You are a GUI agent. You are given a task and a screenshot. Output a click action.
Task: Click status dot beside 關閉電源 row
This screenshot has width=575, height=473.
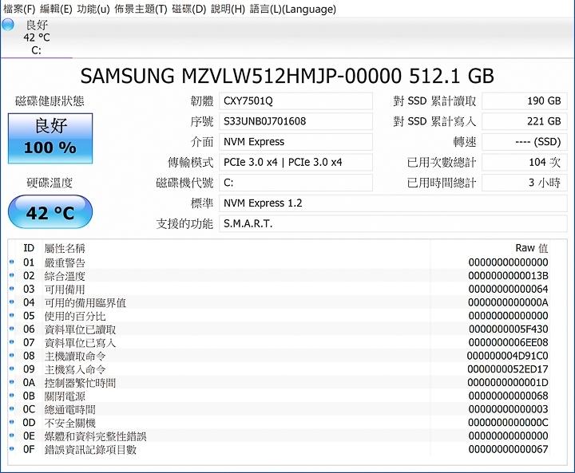pyautogui.click(x=12, y=396)
